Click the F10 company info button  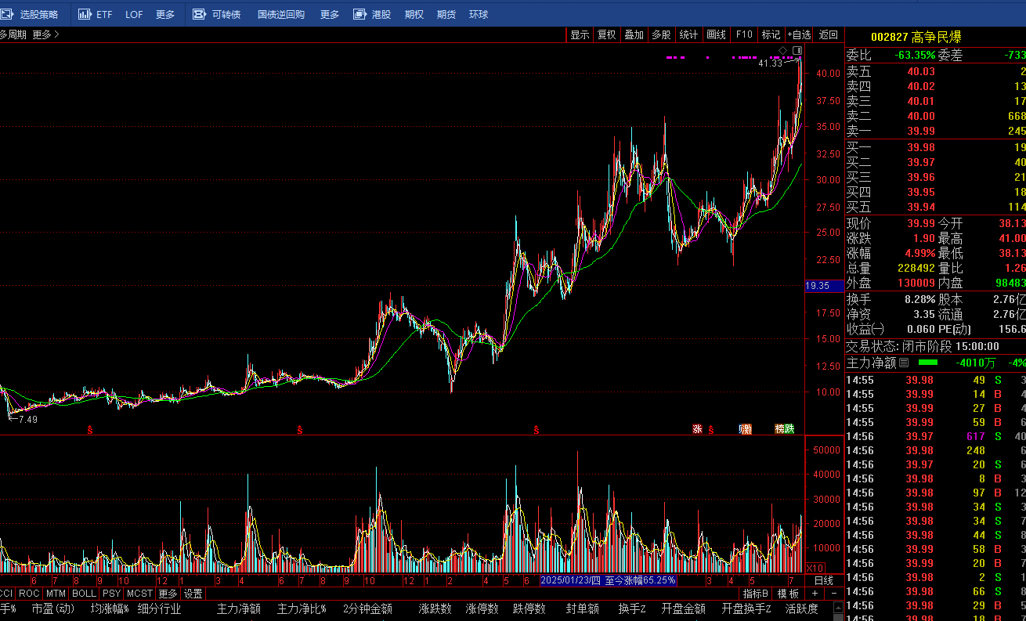point(743,34)
